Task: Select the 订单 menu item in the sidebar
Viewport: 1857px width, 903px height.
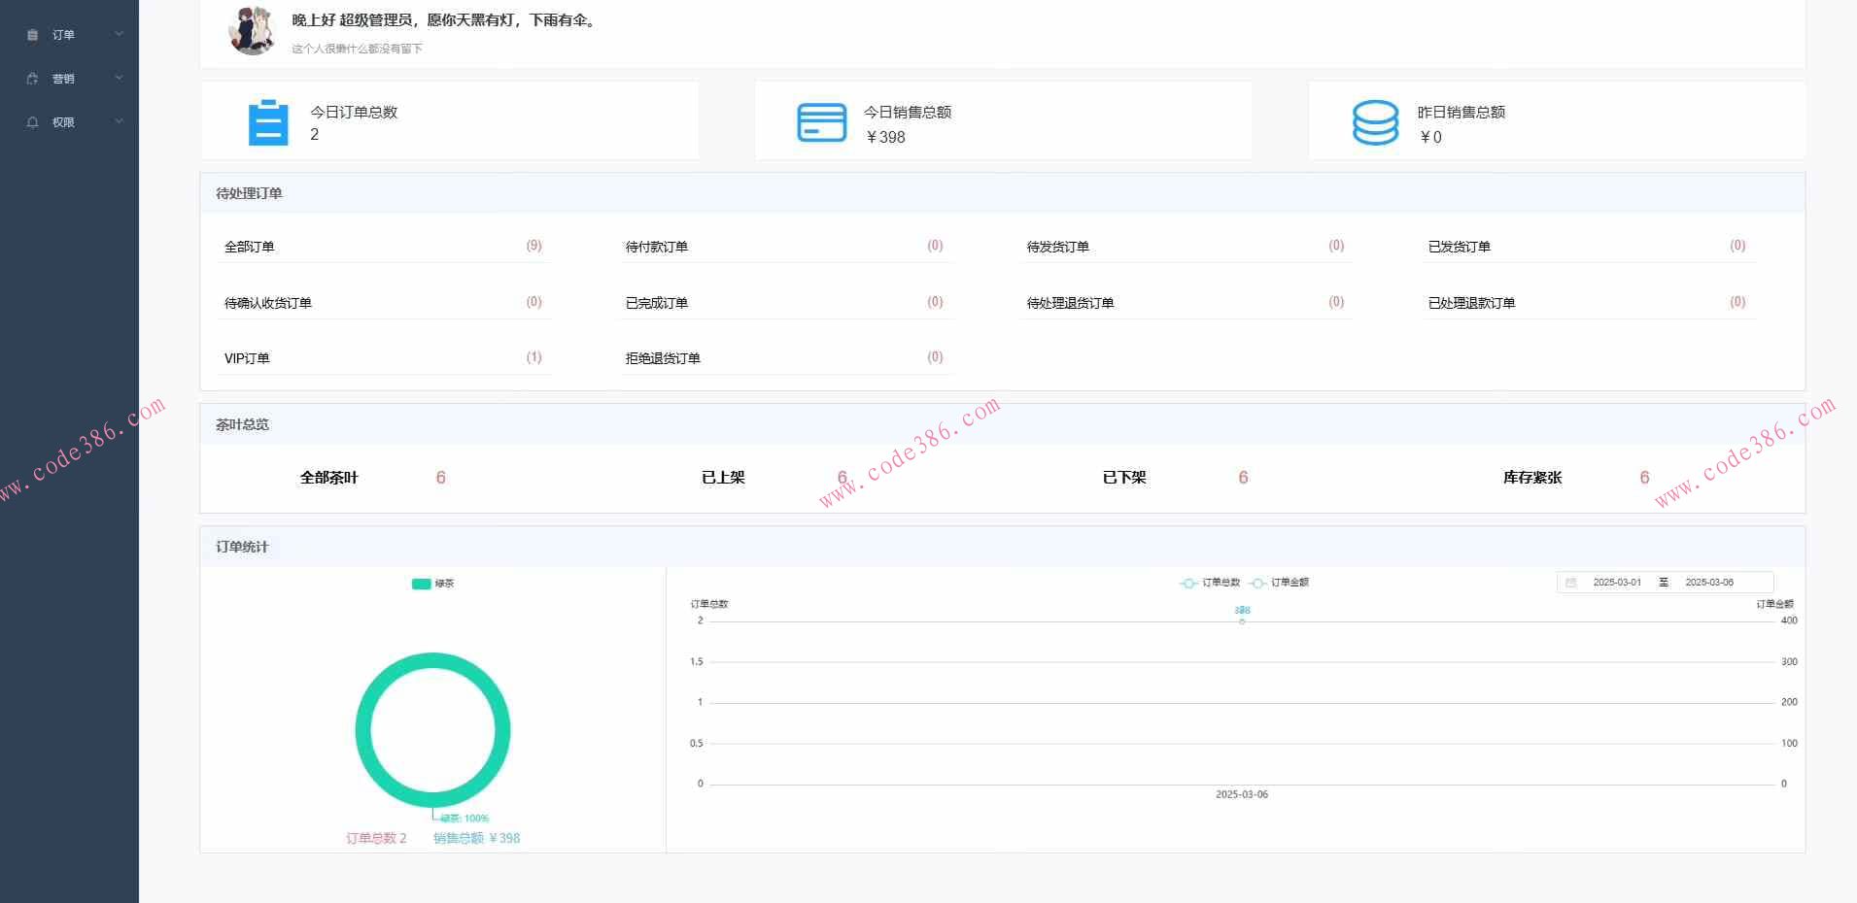Action: (x=63, y=34)
